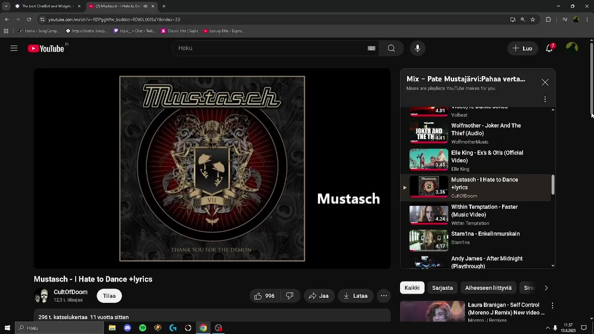Open more actions ellipsis under video
Viewport: 594px width, 334px height.
[384, 296]
